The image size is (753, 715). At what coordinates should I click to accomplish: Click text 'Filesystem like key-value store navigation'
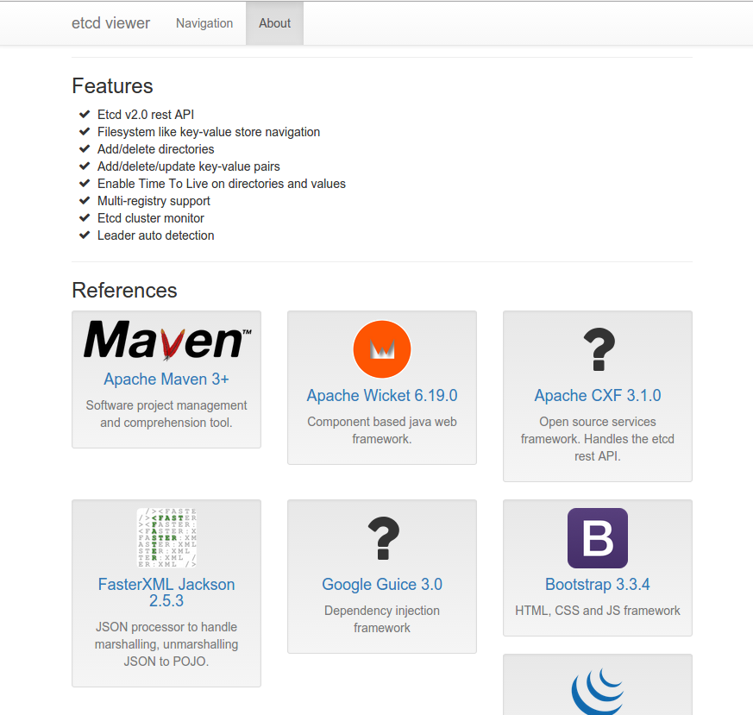click(209, 132)
